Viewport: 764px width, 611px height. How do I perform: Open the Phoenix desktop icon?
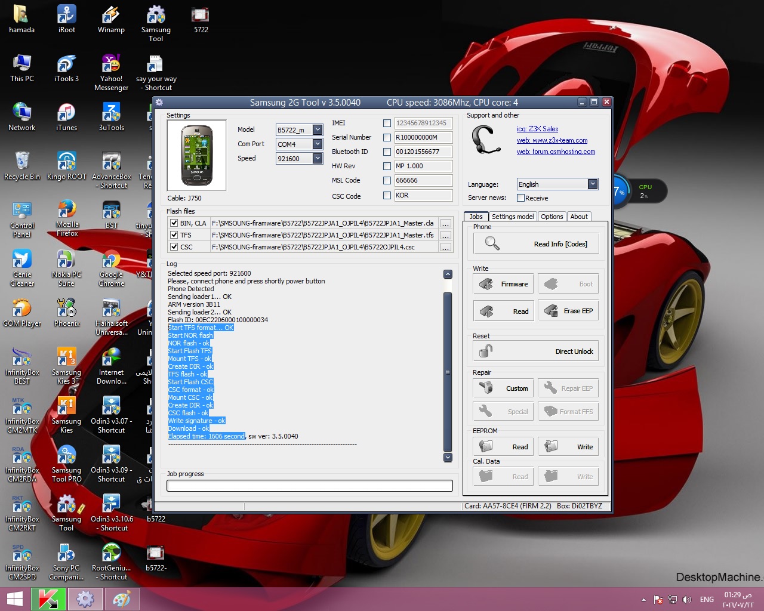[x=66, y=313]
